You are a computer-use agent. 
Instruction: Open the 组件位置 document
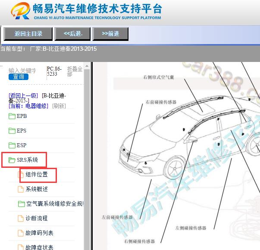point(37,174)
